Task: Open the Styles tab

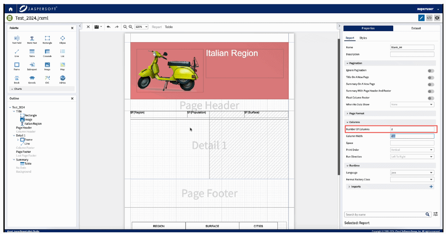Action: 363,38
